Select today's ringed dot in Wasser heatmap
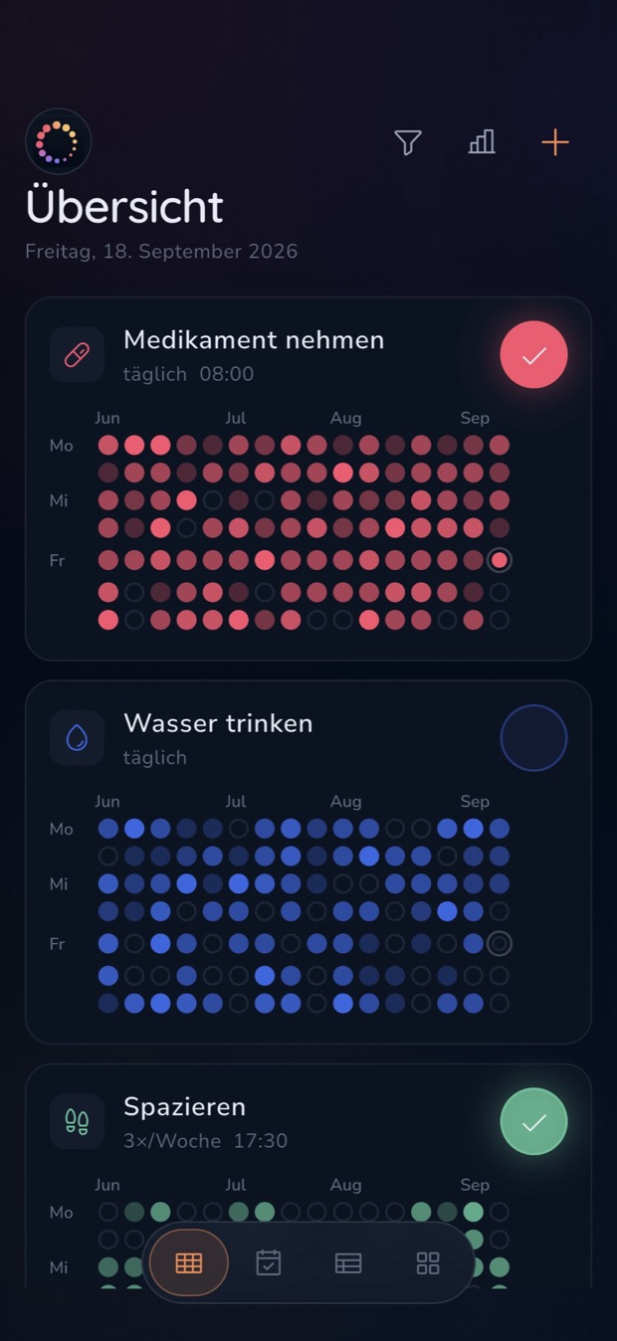Screen dimensions: 617x1341 (x=500, y=943)
